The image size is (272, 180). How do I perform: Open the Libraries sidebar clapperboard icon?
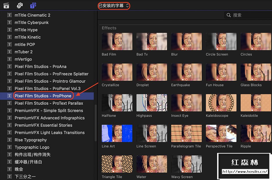[6, 6]
